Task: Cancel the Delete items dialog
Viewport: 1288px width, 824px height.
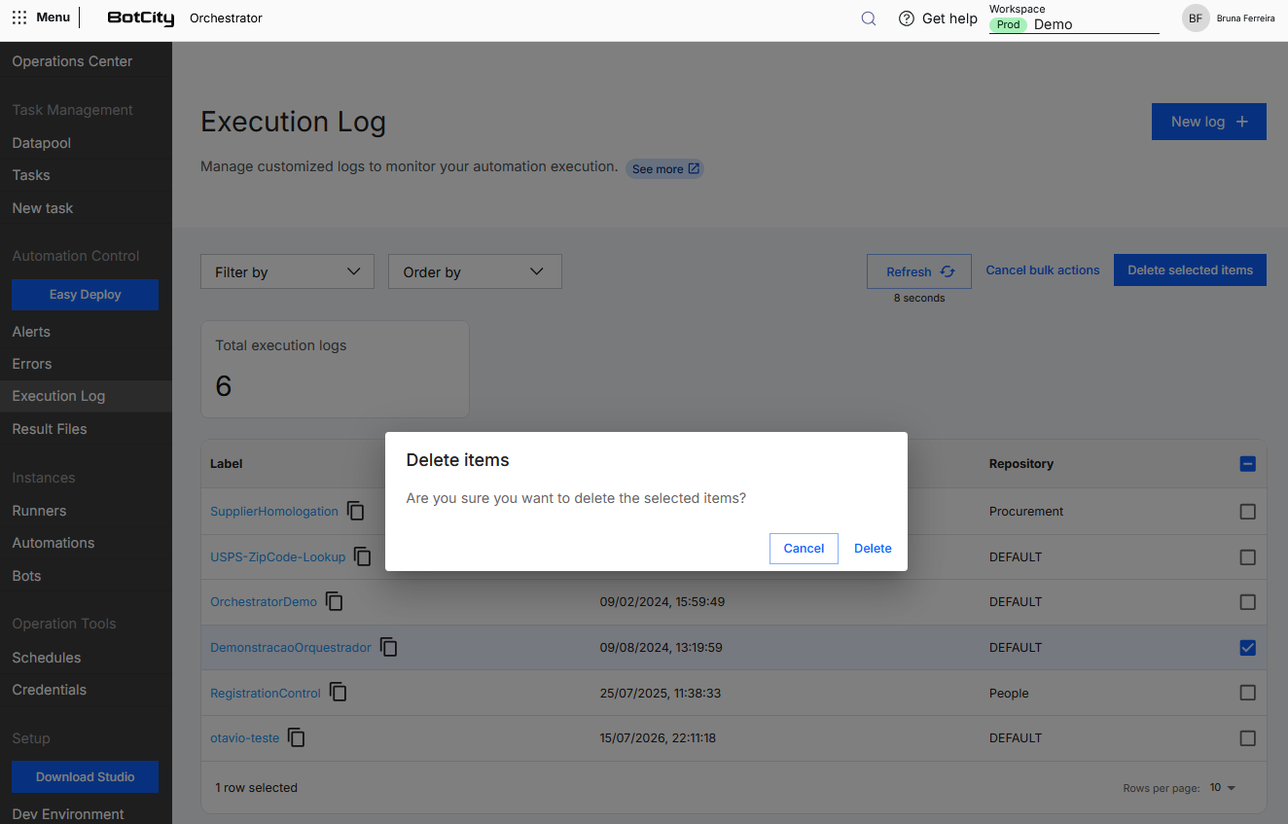Action: click(804, 548)
